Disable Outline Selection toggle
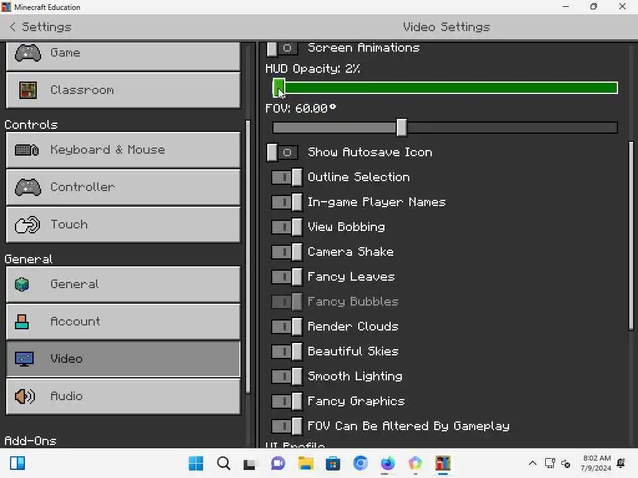 (287, 177)
